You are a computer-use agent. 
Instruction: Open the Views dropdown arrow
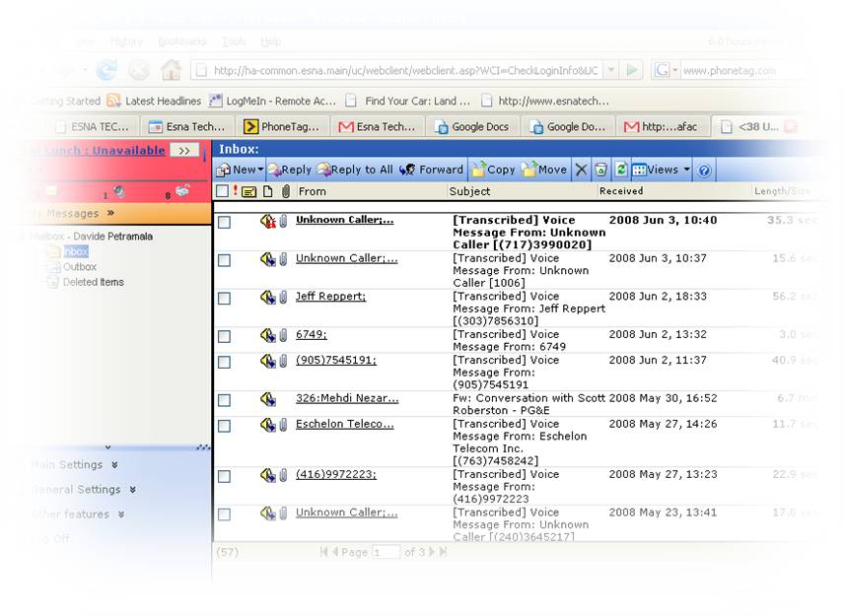click(686, 170)
